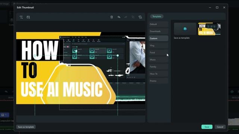Pick the Music template category
Viewport: 239px width, 134px height.
158,60
